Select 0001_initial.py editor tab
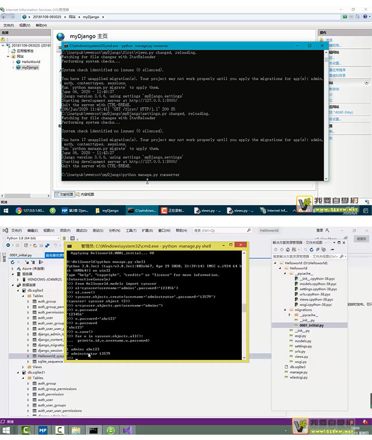The height and width of the screenshot is (440, 372). pos(21,255)
